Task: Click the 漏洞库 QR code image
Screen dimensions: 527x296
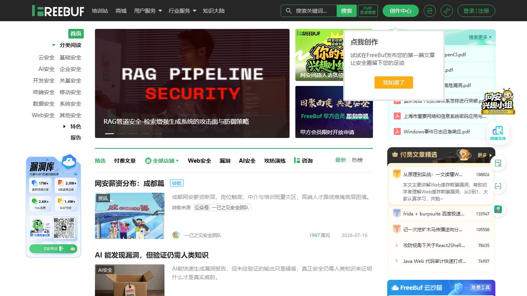Action: pyautogui.click(x=64, y=228)
